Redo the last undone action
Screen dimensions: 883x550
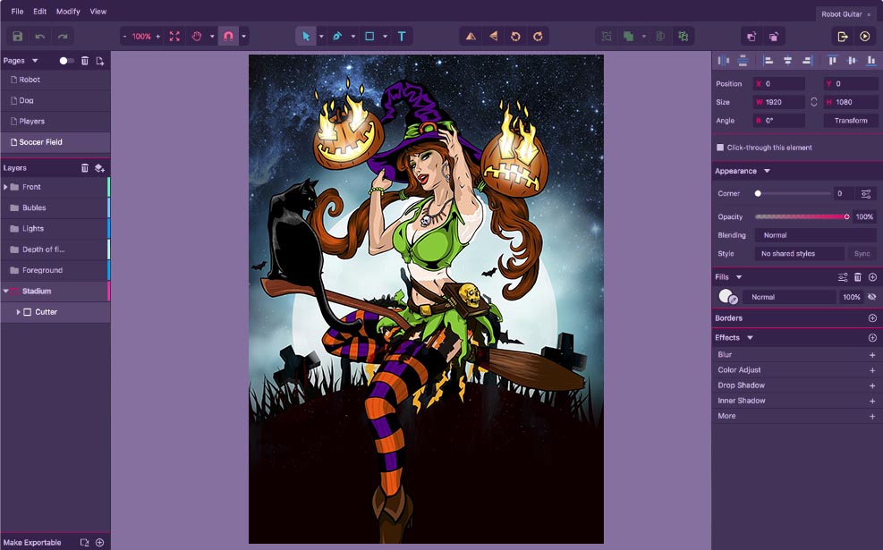click(63, 37)
